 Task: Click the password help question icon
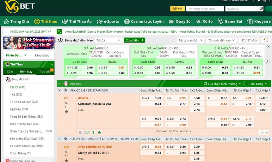tap(261, 9)
